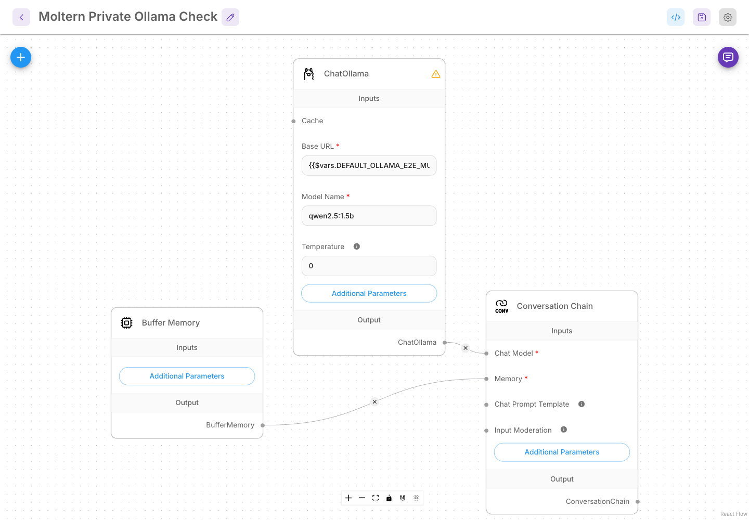The width and height of the screenshot is (749, 520).
Task: Click the Chat Model input handle
Action: [x=486, y=354]
